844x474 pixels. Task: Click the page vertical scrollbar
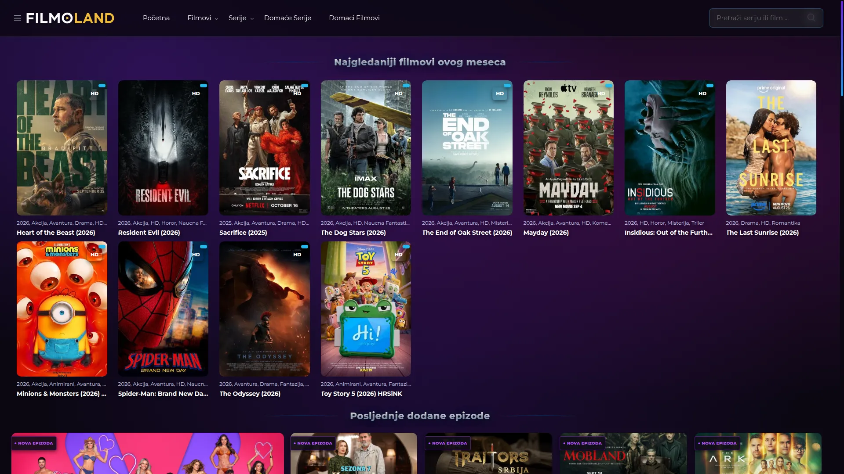(842, 48)
